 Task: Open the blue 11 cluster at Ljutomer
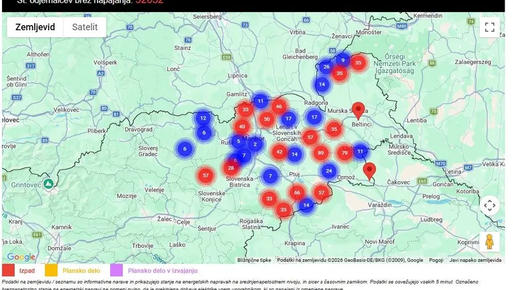pos(360,151)
